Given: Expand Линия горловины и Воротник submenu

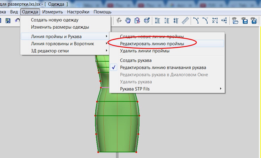Looking at the screenshot, I should 65,43.
